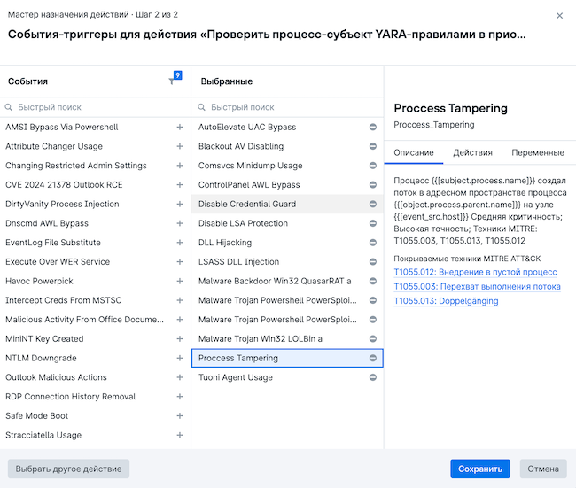Screen dimensions: 576x488
Task: Add Havoc Powerpick event with plus icon
Action: (x=180, y=282)
